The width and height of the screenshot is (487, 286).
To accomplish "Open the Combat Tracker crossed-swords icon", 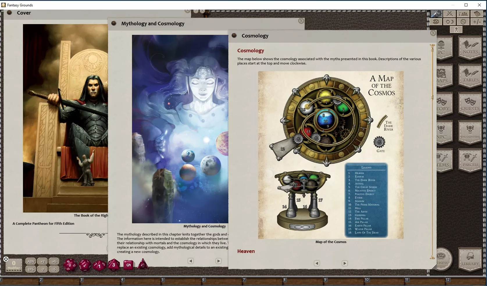I will tap(449, 14).
